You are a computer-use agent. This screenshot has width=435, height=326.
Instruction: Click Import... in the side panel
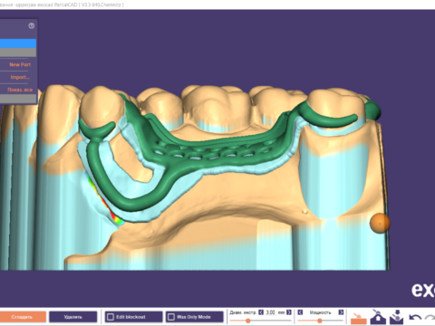point(20,77)
